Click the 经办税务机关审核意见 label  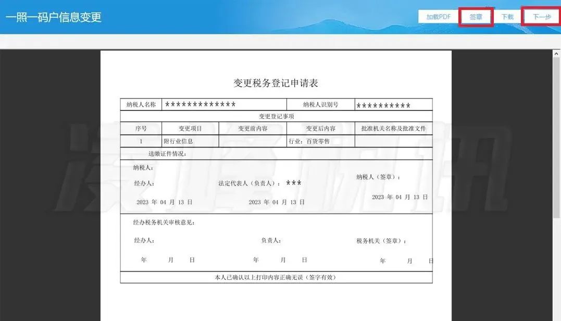164,222
